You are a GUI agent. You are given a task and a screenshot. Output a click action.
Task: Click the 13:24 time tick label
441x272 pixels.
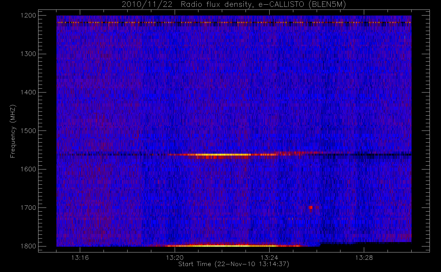click(x=269, y=258)
